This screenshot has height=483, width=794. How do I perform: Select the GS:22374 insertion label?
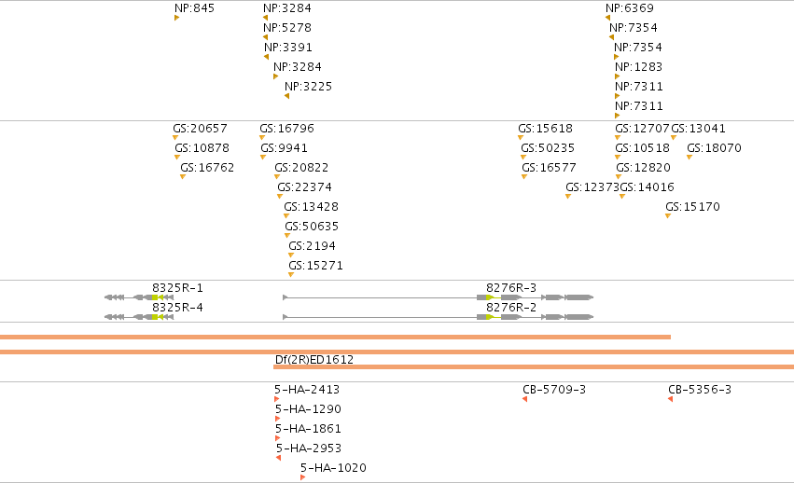[x=304, y=187]
